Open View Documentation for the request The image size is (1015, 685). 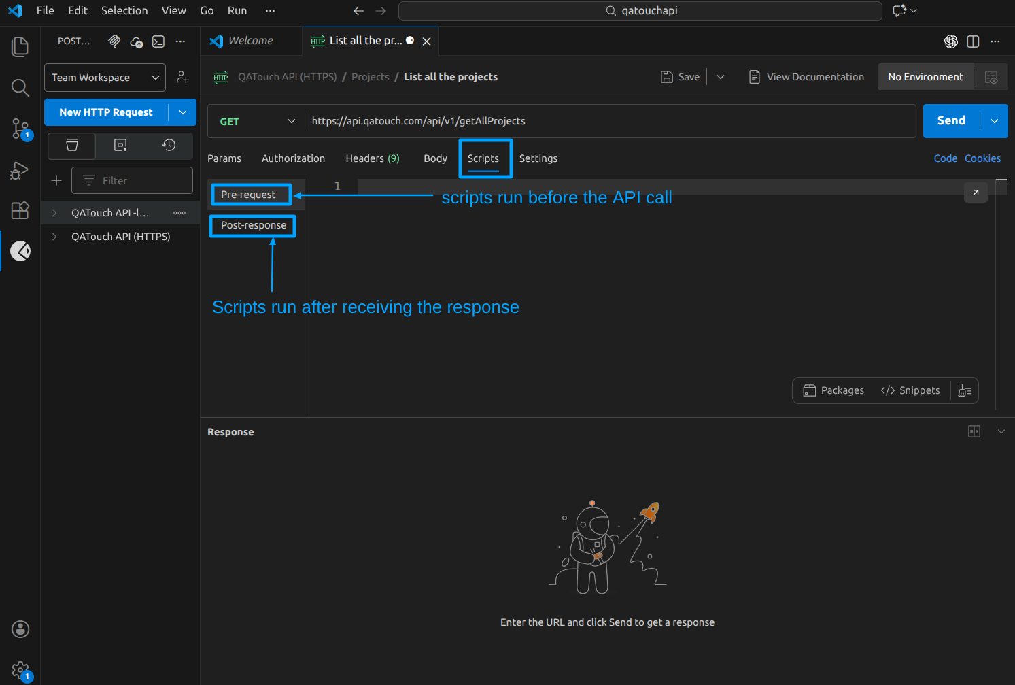pyautogui.click(x=806, y=77)
